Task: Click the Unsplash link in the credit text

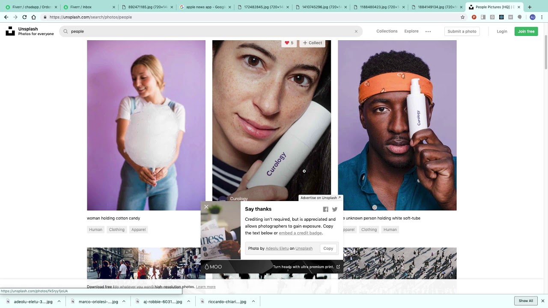Action: pyautogui.click(x=304, y=249)
